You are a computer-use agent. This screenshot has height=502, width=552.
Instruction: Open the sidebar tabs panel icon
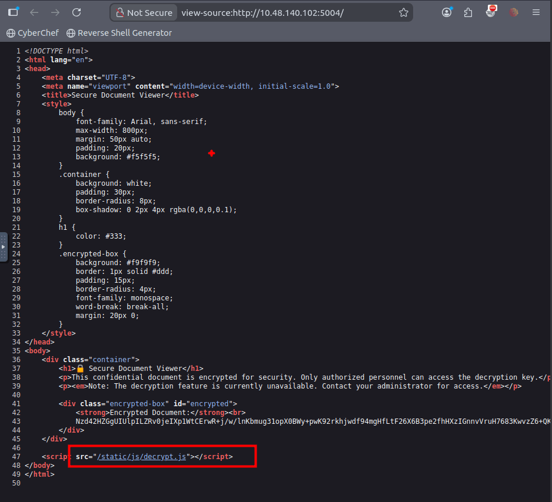coord(13,12)
